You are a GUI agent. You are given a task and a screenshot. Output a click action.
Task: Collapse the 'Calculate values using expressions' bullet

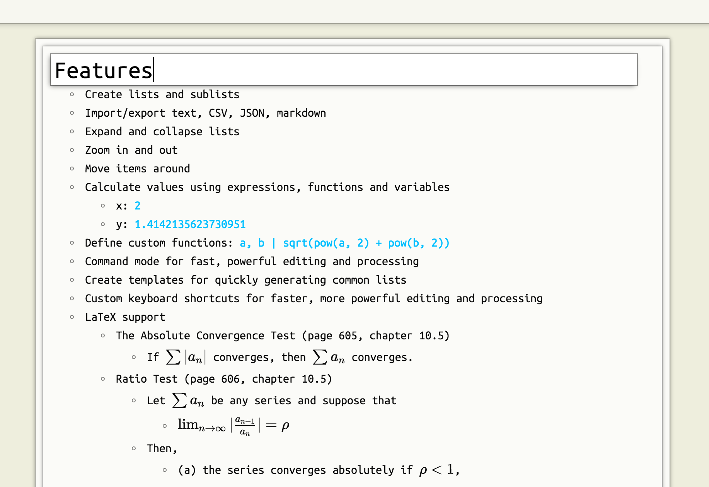pos(72,187)
